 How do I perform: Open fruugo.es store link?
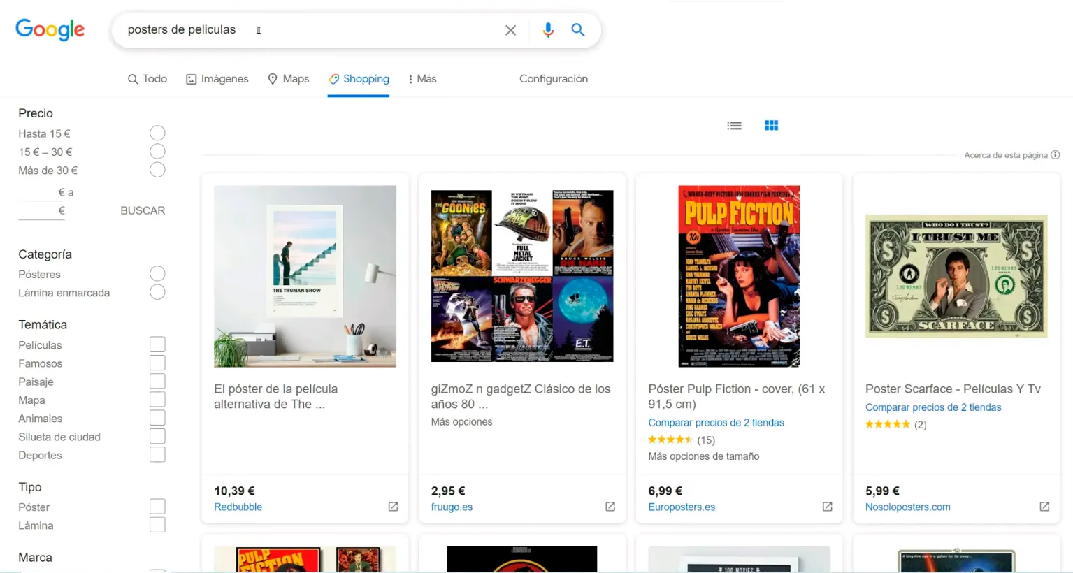pyautogui.click(x=452, y=507)
